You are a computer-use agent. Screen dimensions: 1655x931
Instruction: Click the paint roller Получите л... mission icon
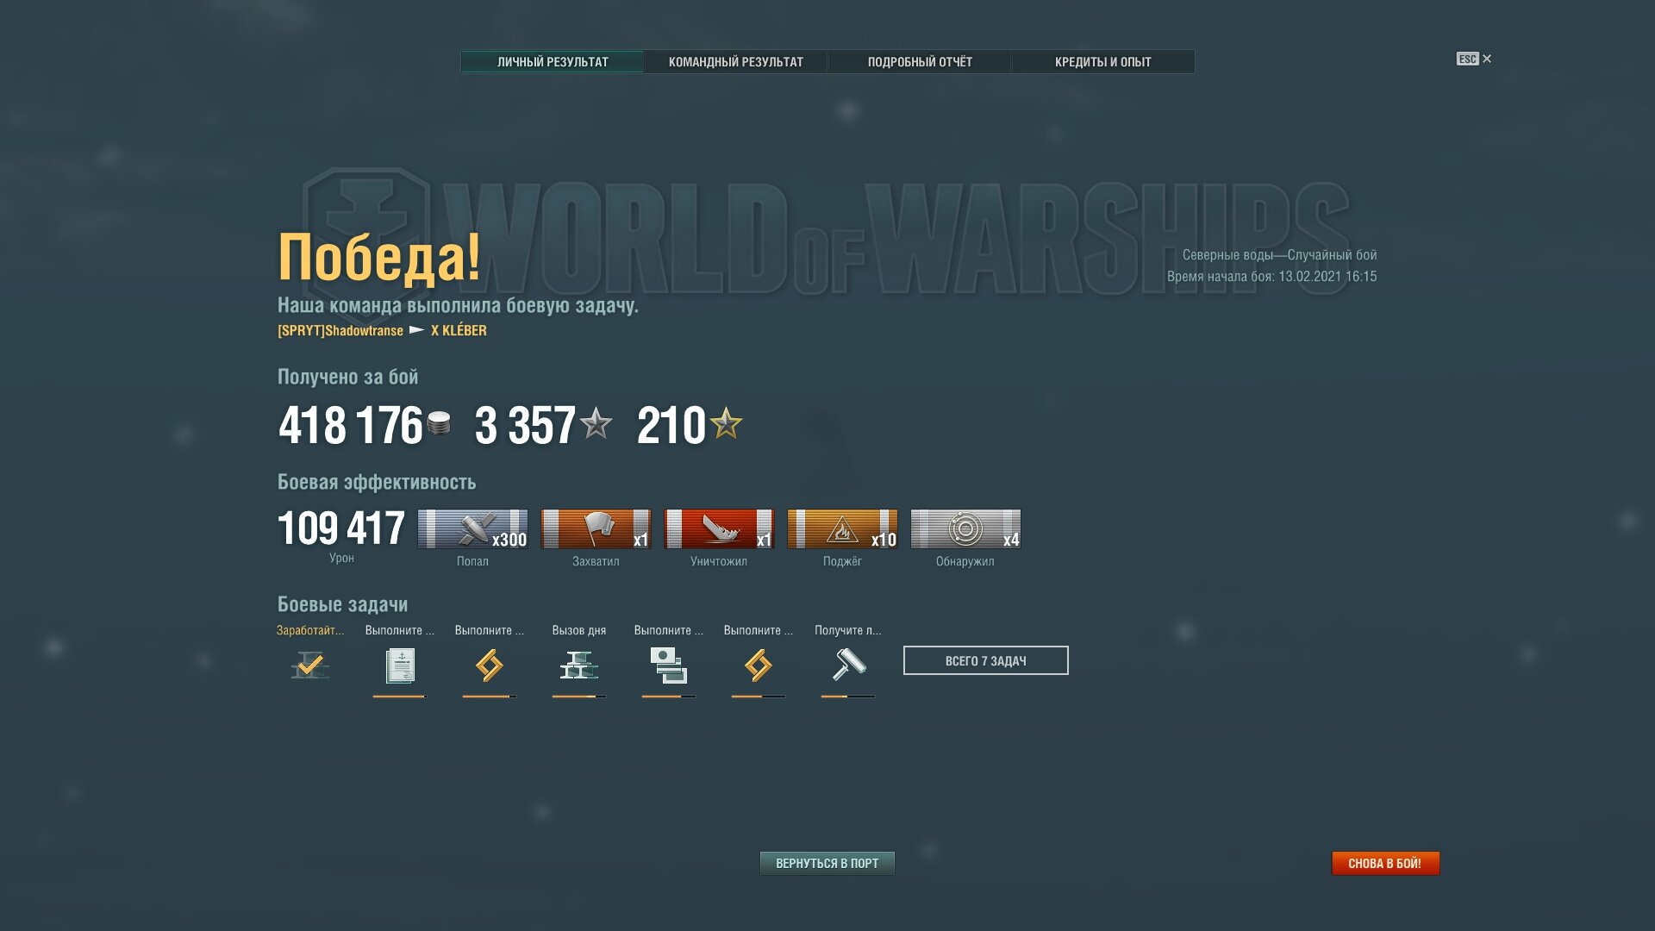coord(849,665)
